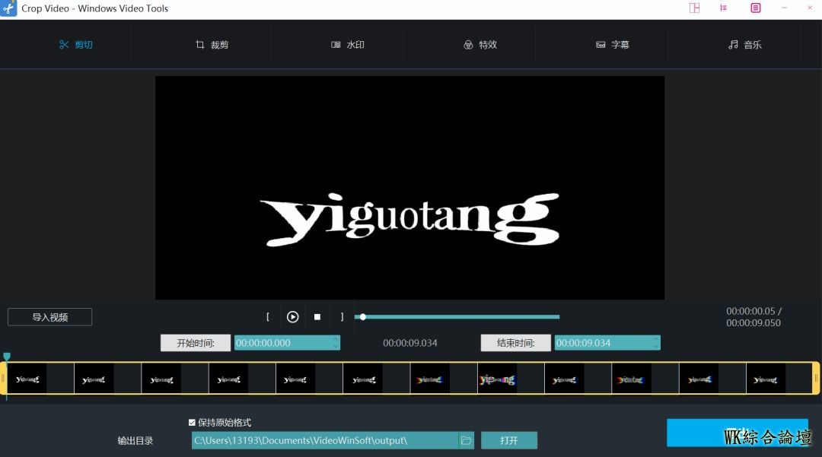Switch to the 裁剪 crop tab
Screen dimensions: 822x457
212,45
